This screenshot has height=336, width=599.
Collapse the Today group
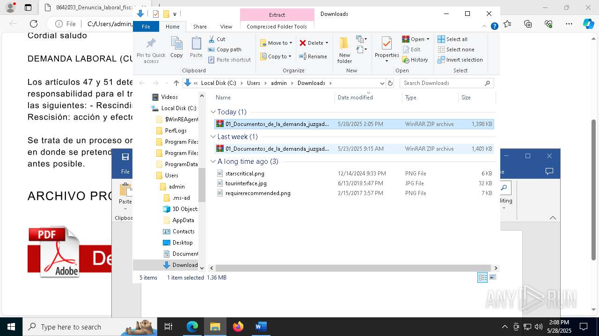[x=213, y=112]
